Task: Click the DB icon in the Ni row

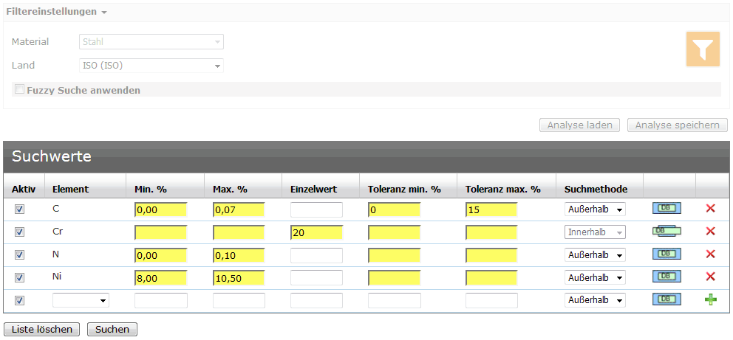Action: [666, 277]
